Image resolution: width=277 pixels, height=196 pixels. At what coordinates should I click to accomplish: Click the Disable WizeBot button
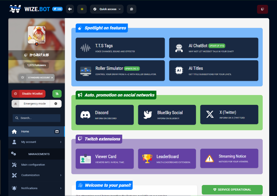(29, 94)
